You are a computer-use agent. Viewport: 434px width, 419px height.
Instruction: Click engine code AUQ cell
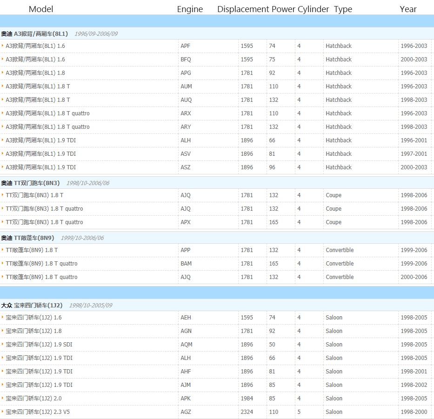(x=186, y=100)
